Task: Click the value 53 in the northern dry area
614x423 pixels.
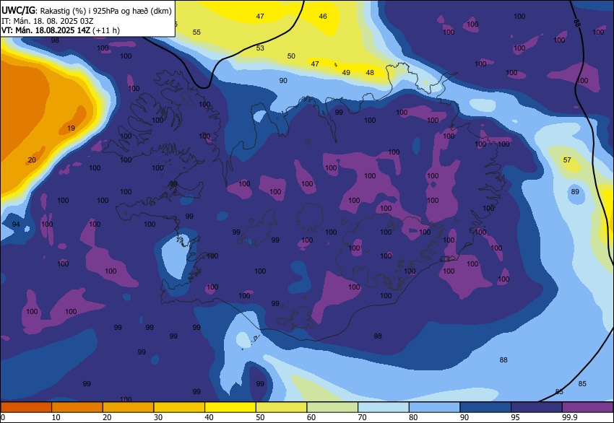Action: (260, 48)
